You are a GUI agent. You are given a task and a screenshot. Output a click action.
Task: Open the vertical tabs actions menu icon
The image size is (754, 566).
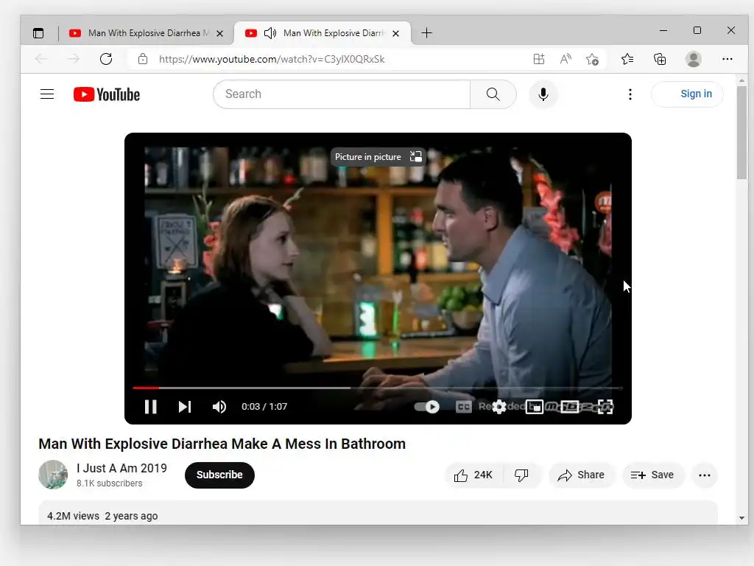38,32
